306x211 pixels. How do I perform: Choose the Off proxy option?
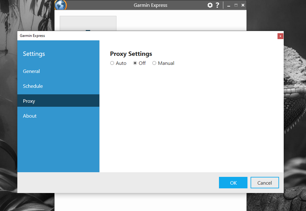pyautogui.click(x=135, y=63)
